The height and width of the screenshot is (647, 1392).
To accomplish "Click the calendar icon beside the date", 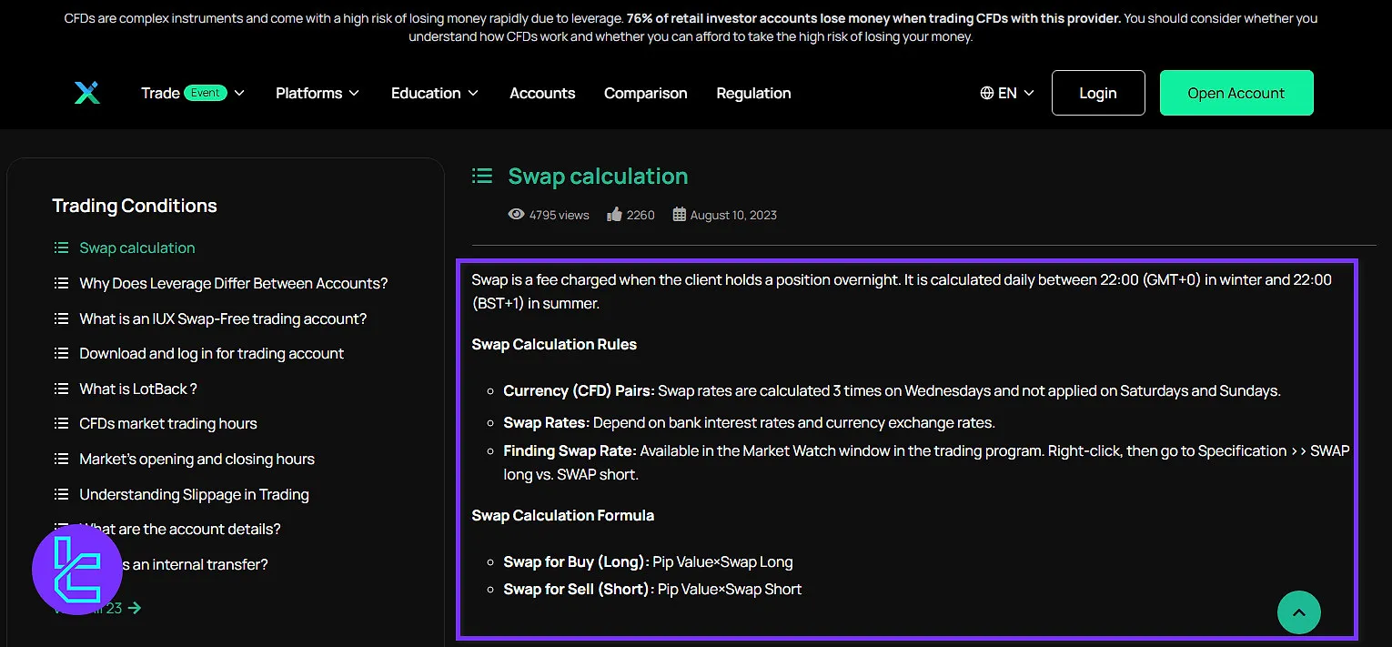I will (678, 213).
